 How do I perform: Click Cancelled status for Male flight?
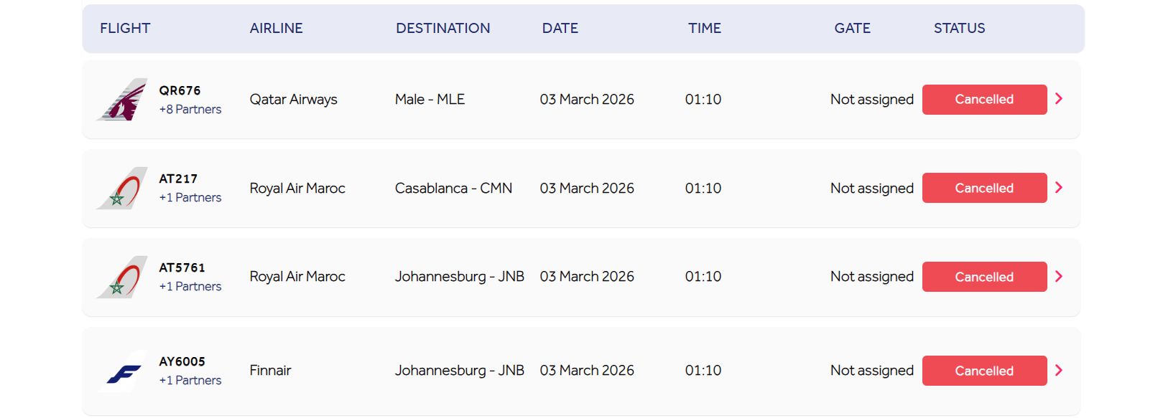tap(983, 100)
